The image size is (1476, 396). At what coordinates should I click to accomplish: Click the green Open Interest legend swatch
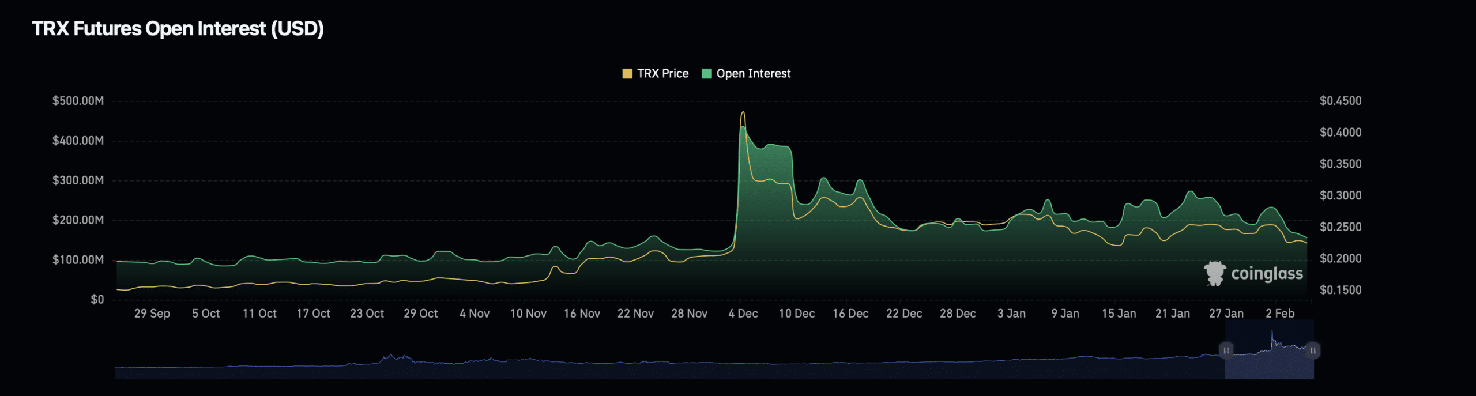click(x=706, y=74)
